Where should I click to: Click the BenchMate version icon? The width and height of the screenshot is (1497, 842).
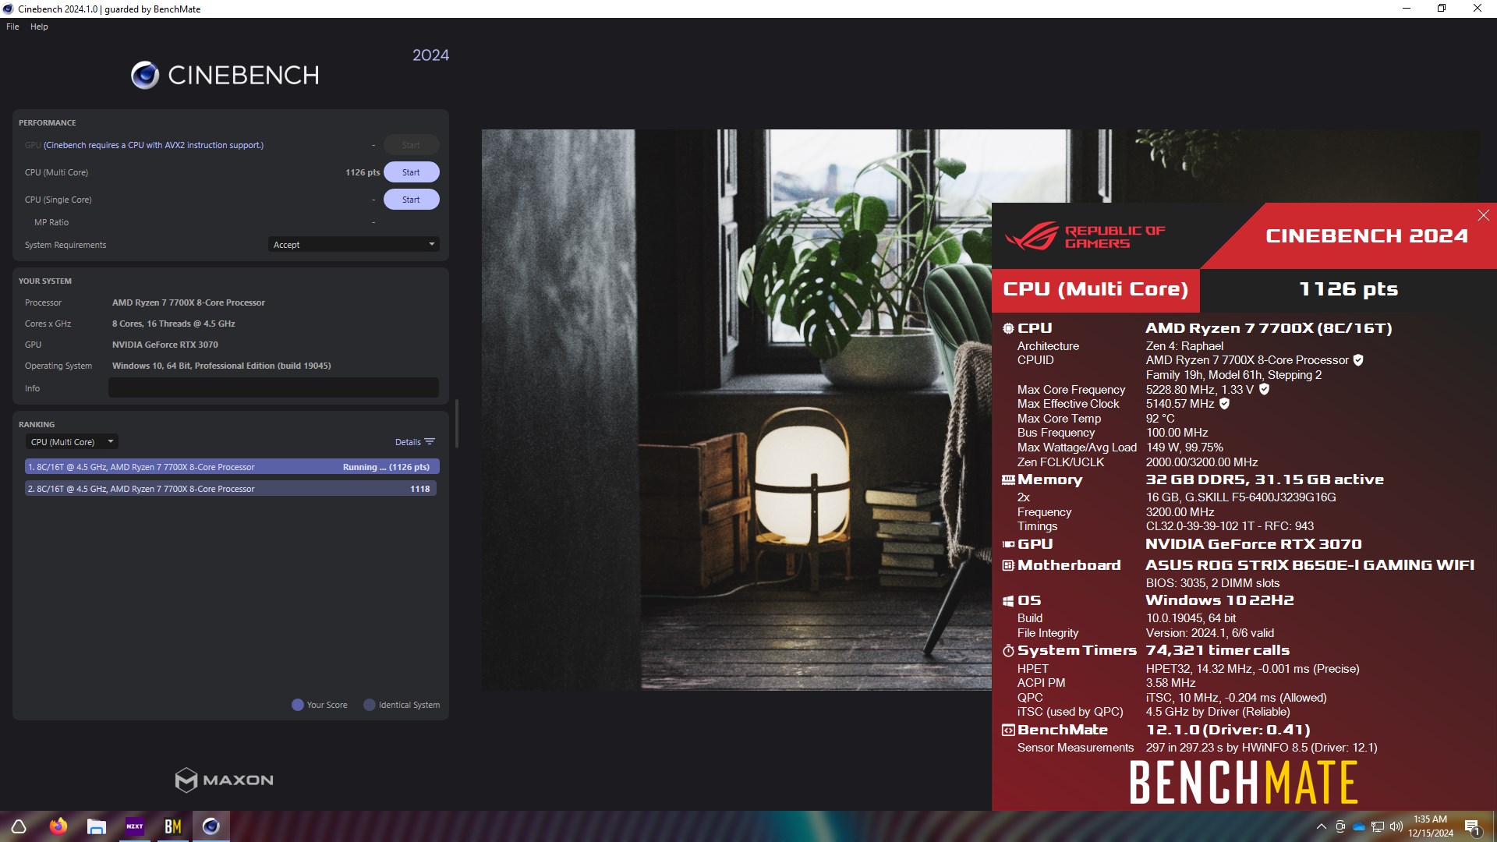tap(1008, 731)
